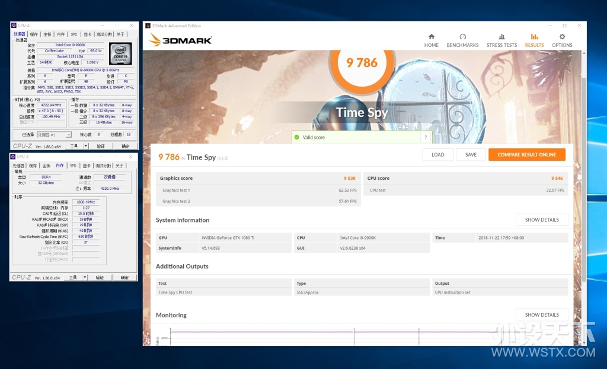Expand the processor selection dropdown
This screenshot has width=607, height=369.
click(x=54, y=135)
